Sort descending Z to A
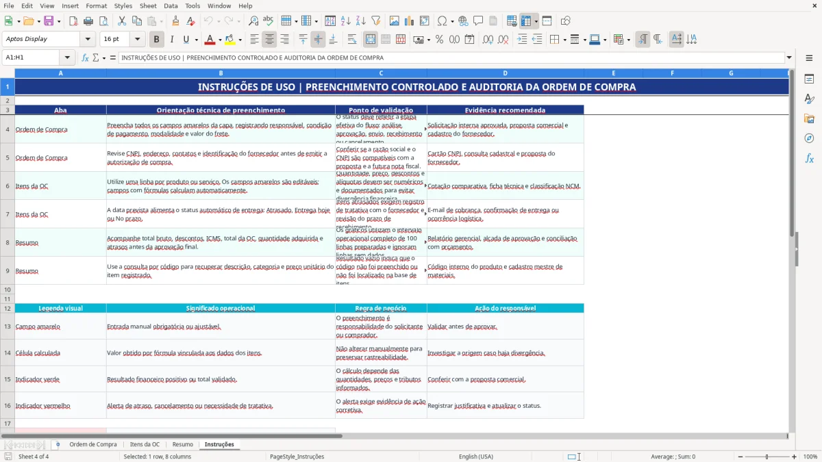 coord(361,21)
